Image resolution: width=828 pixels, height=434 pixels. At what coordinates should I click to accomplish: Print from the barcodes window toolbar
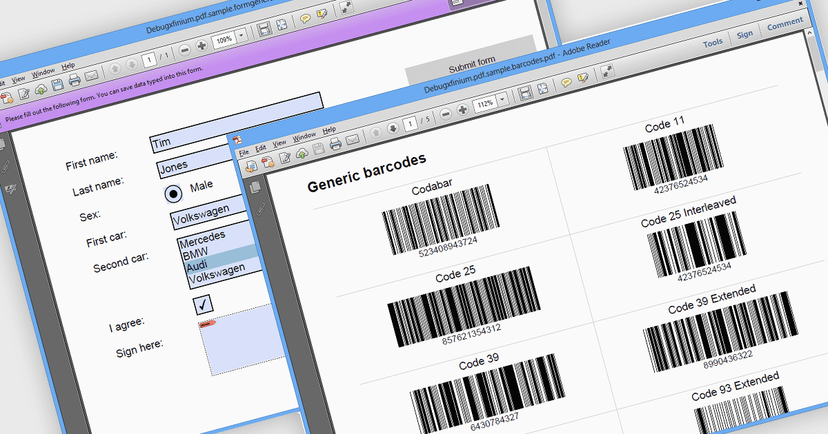tap(335, 143)
